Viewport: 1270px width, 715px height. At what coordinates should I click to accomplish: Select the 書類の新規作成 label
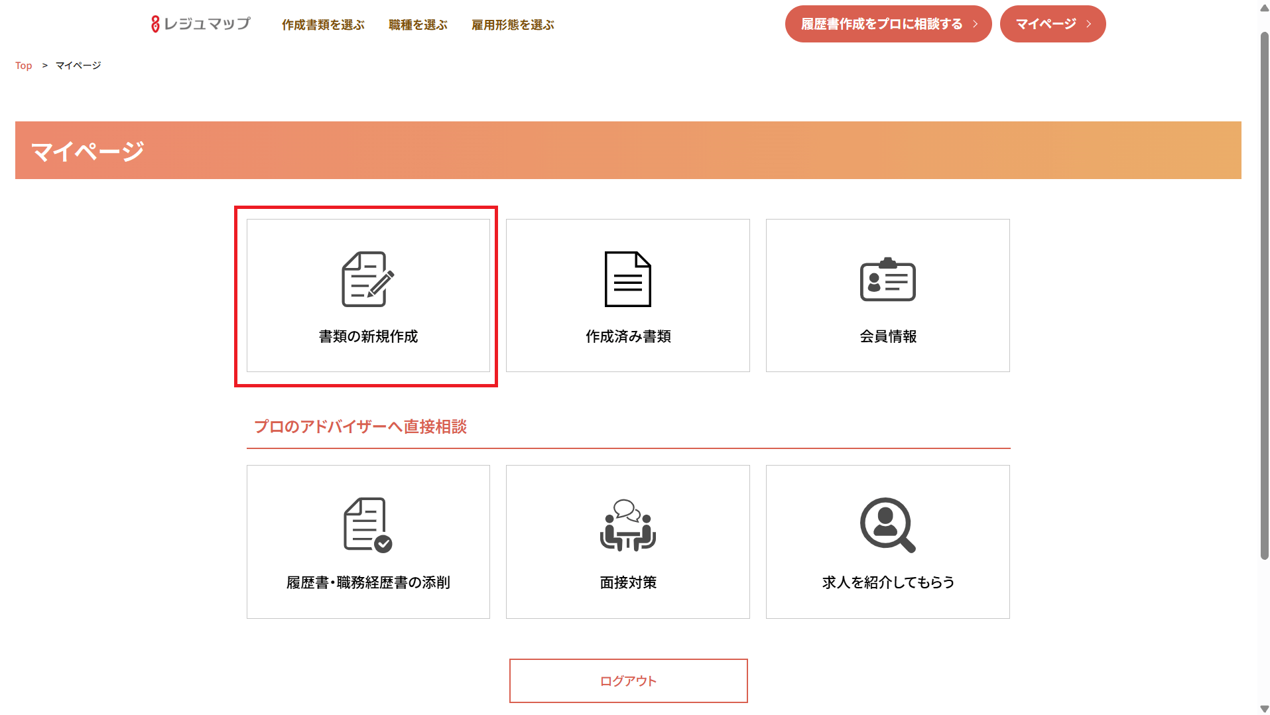(x=368, y=336)
